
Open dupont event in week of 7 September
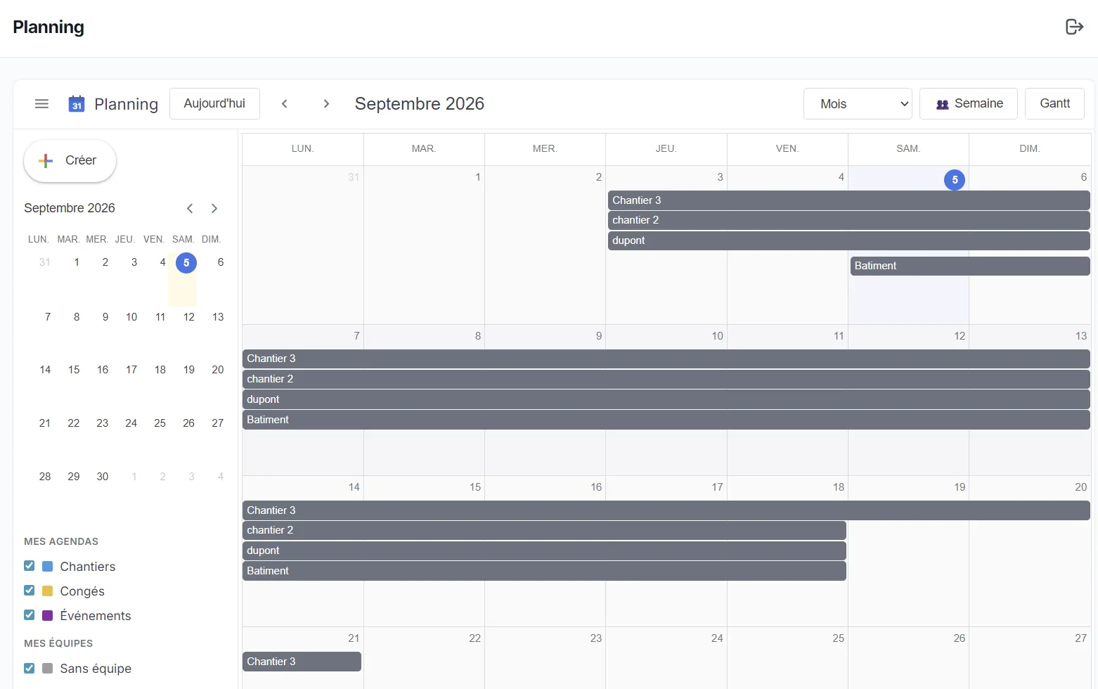coord(666,399)
